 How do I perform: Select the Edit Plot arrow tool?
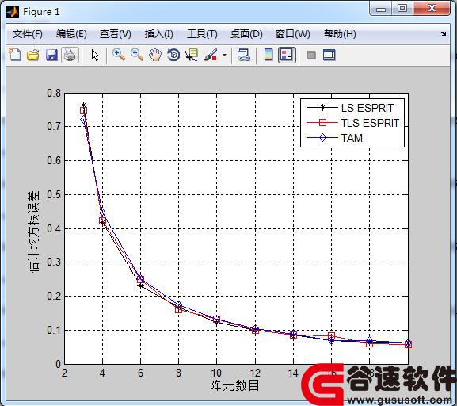(x=95, y=55)
